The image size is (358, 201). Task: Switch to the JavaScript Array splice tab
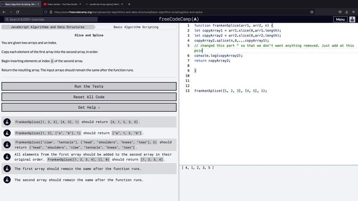click(x=104, y=4)
